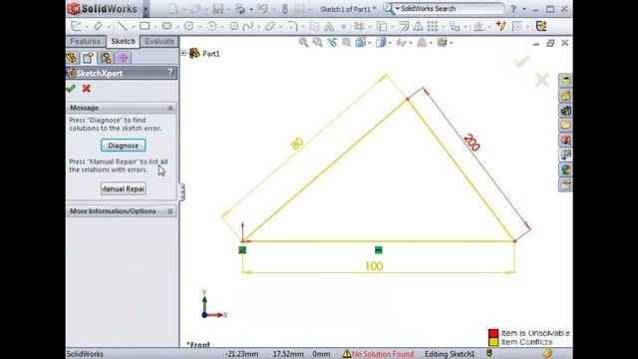Screen dimensions: 638x359
Task: Open the Rectangle tool dropdown arrow
Action: [x=156, y=27]
